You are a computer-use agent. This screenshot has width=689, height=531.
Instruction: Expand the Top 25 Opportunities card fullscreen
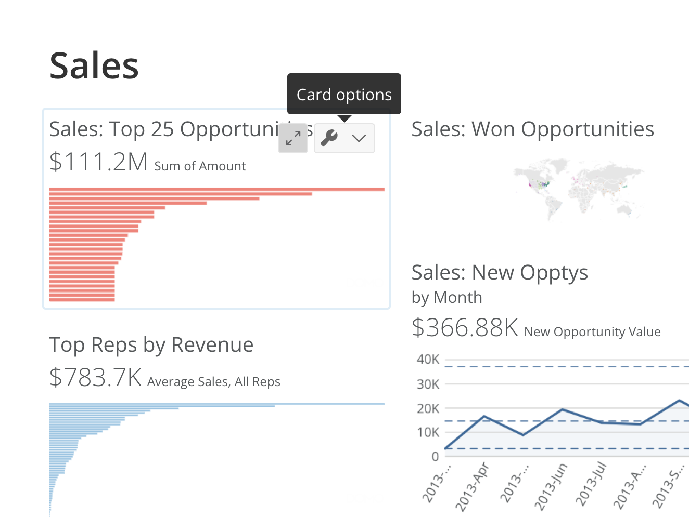click(x=293, y=138)
